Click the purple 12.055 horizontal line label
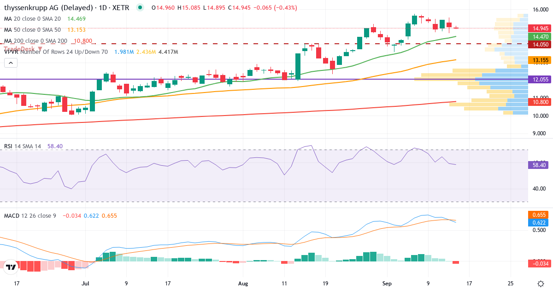This screenshot has width=553, height=290. tap(540, 79)
